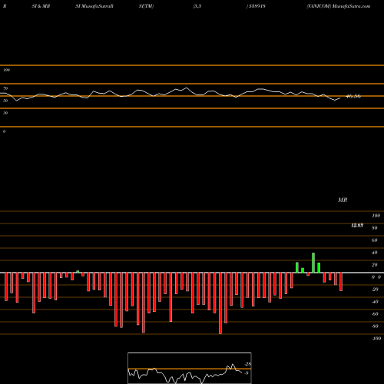The height and width of the screenshot is (384, 384).
Task: Click the '538918' code in header
Action: point(257,6)
